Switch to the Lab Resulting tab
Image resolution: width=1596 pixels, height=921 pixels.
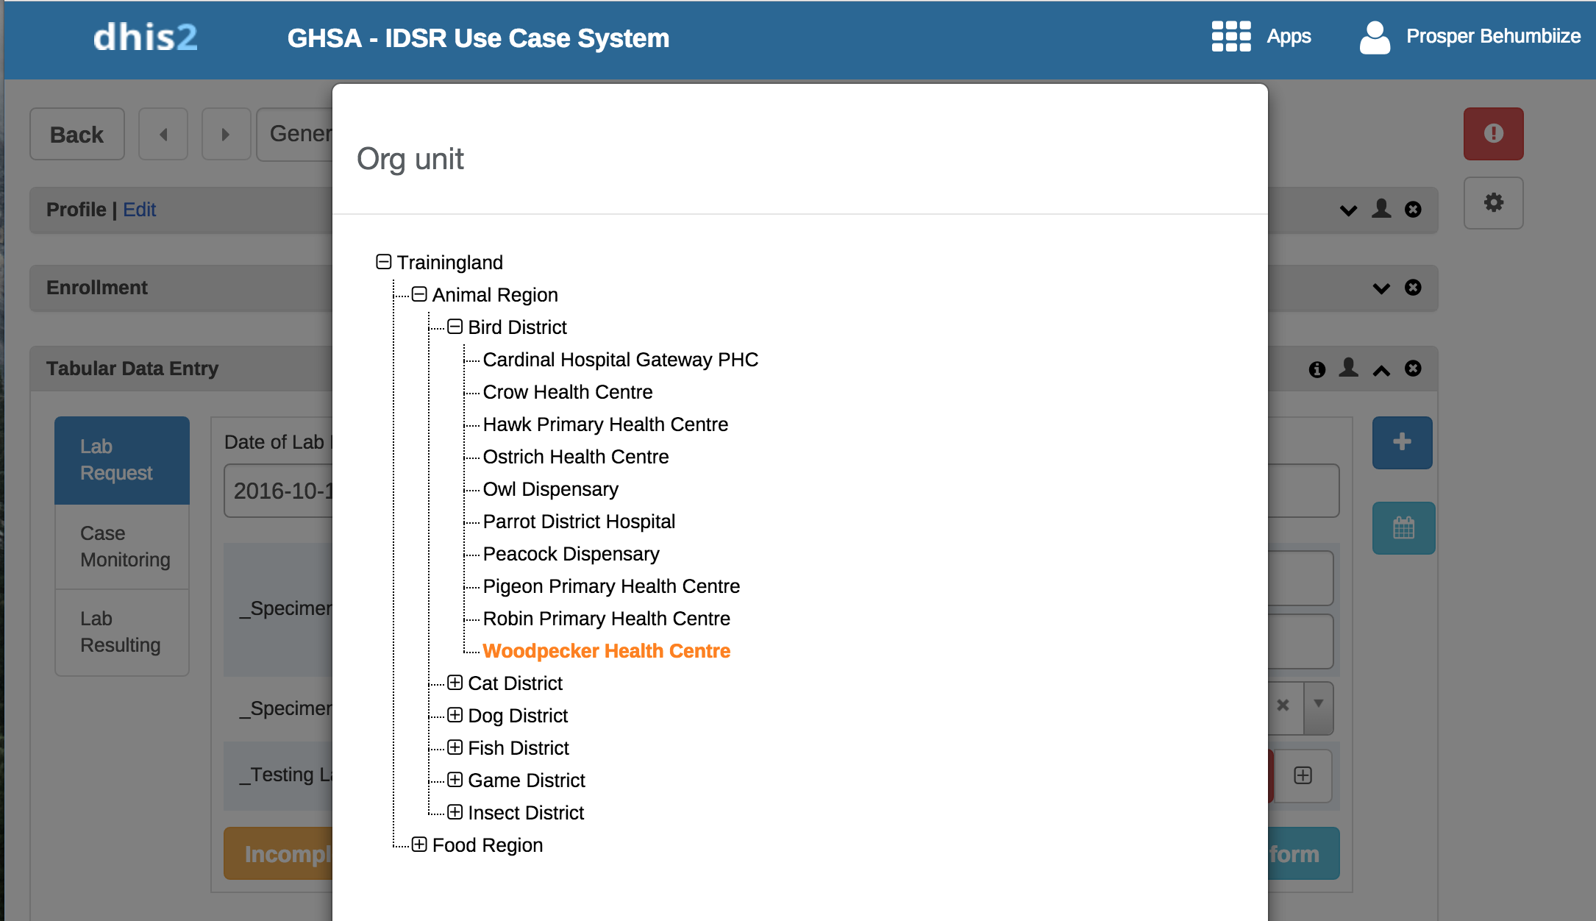[x=120, y=632]
